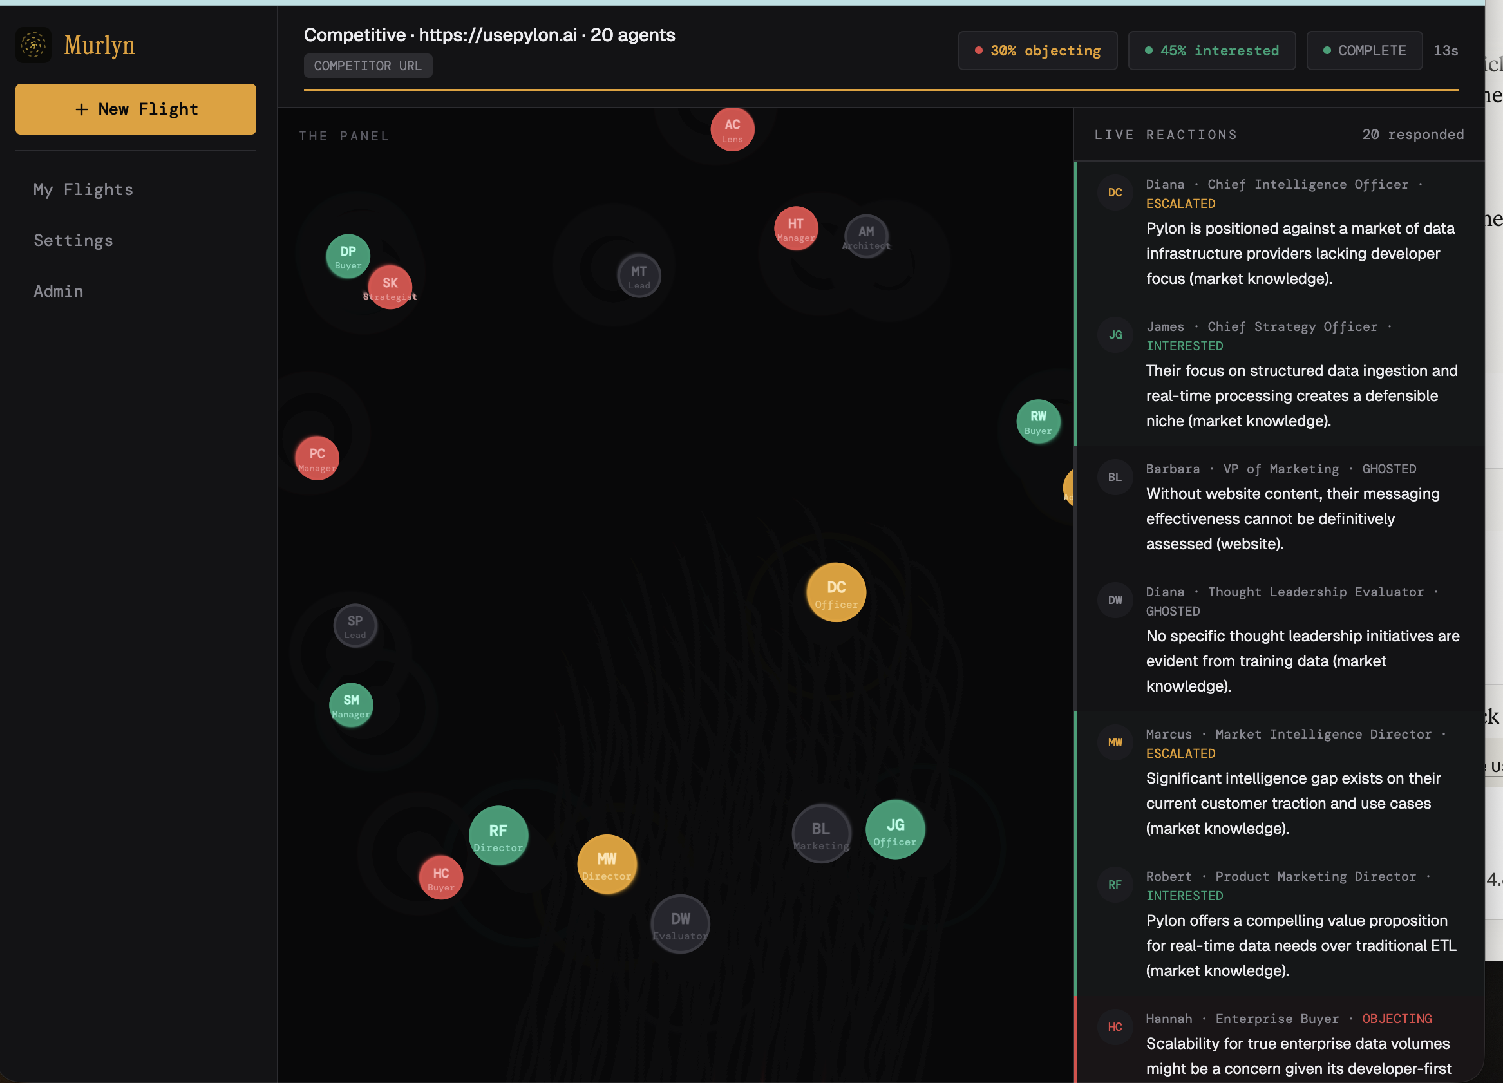Select the AC Lens agent node

(x=732, y=129)
